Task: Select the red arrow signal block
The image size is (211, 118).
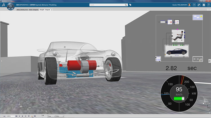Action: (170, 22)
